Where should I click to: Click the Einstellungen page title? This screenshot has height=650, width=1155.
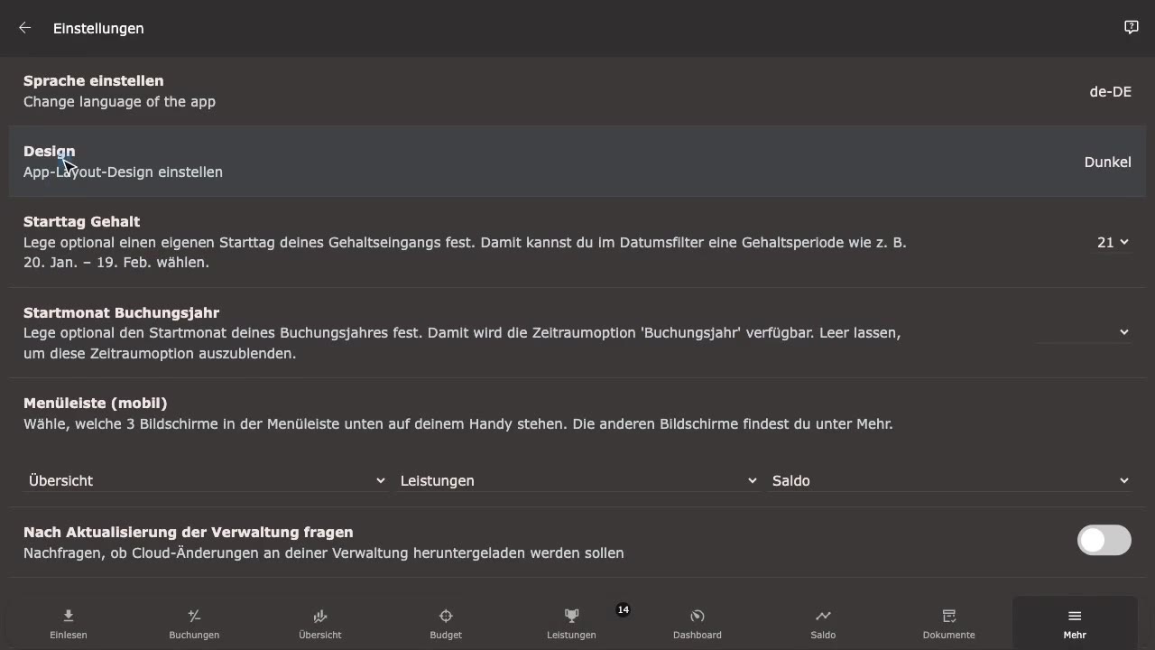pyautogui.click(x=98, y=28)
